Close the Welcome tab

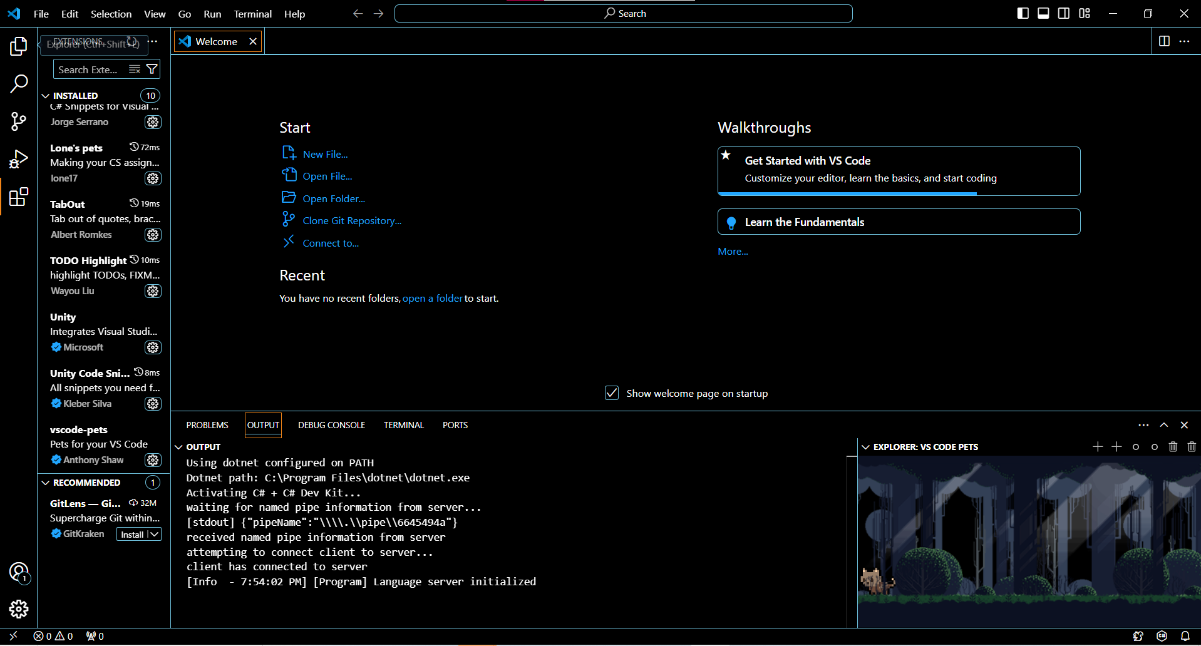(x=253, y=41)
